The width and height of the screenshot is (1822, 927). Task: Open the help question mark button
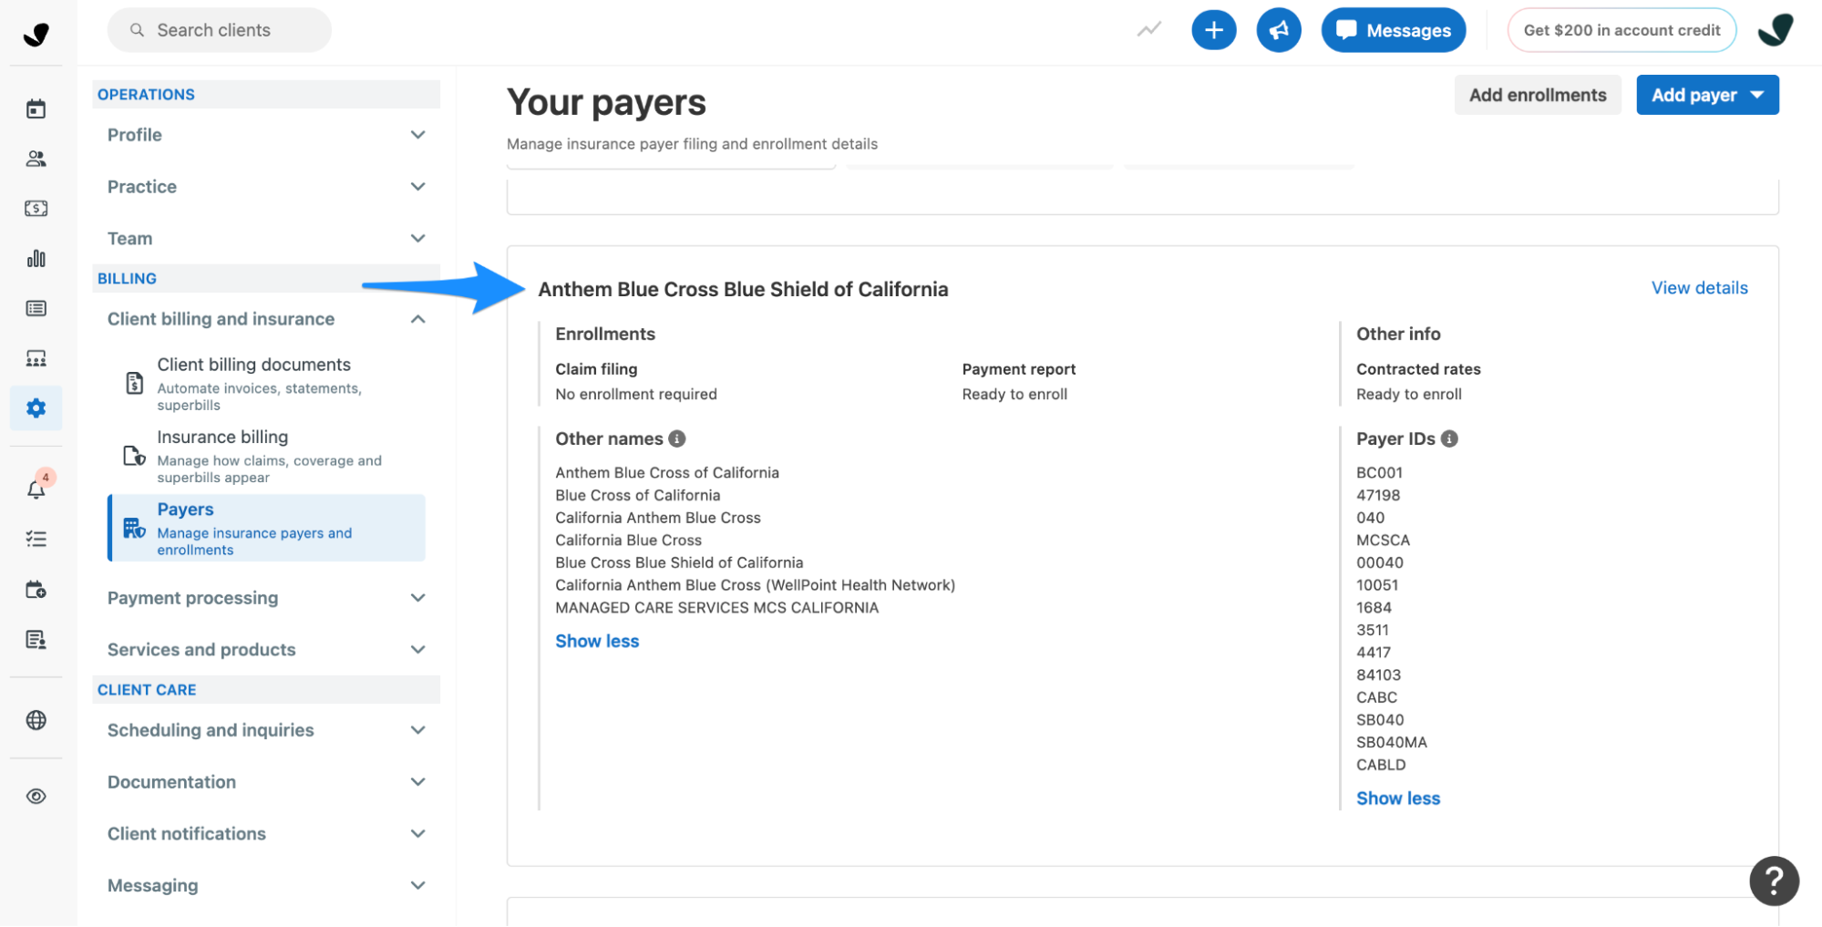pyautogui.click(x=1773, y=881)
